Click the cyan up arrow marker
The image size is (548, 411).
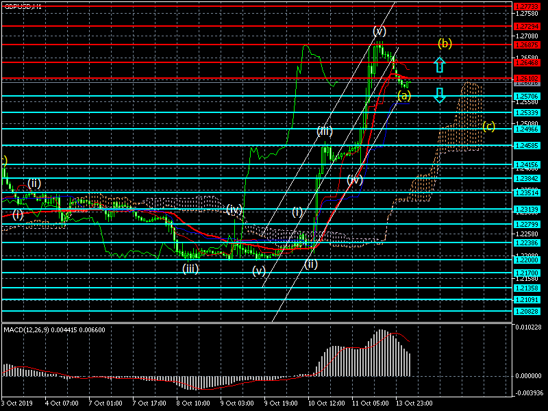tap(440, 65)
